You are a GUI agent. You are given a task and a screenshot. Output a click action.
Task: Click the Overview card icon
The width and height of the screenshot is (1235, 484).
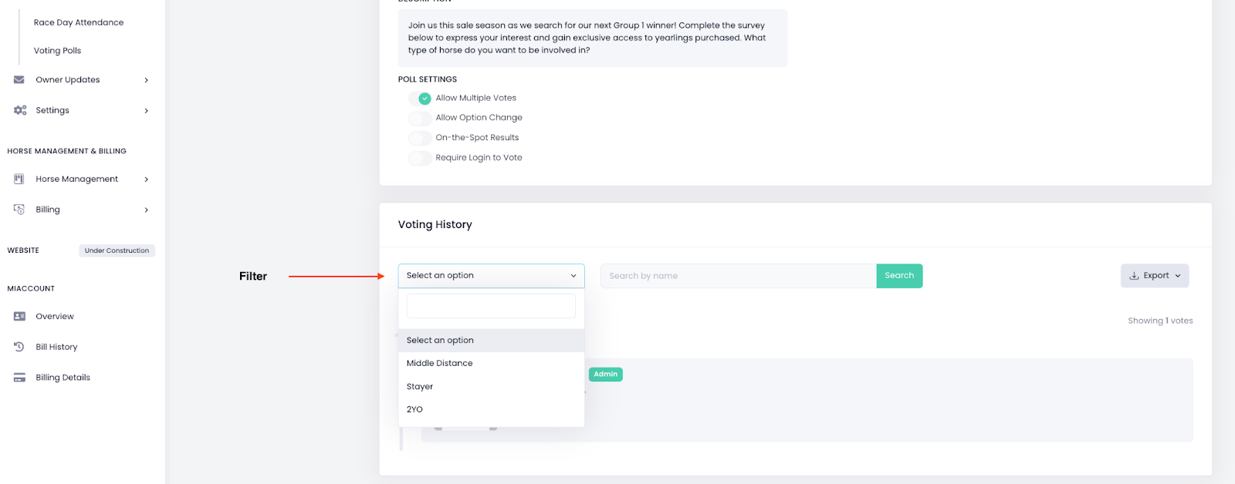point(19,317)
